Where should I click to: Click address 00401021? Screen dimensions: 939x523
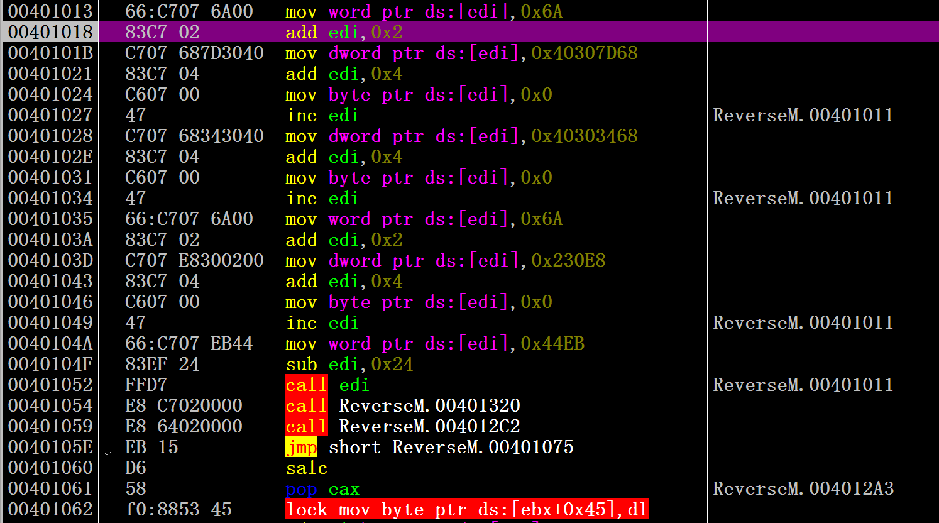pyautogui.click(x=50, y=74)
